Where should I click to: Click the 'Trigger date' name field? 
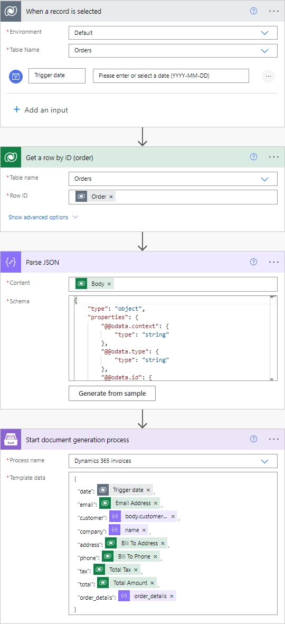point(57,76)
